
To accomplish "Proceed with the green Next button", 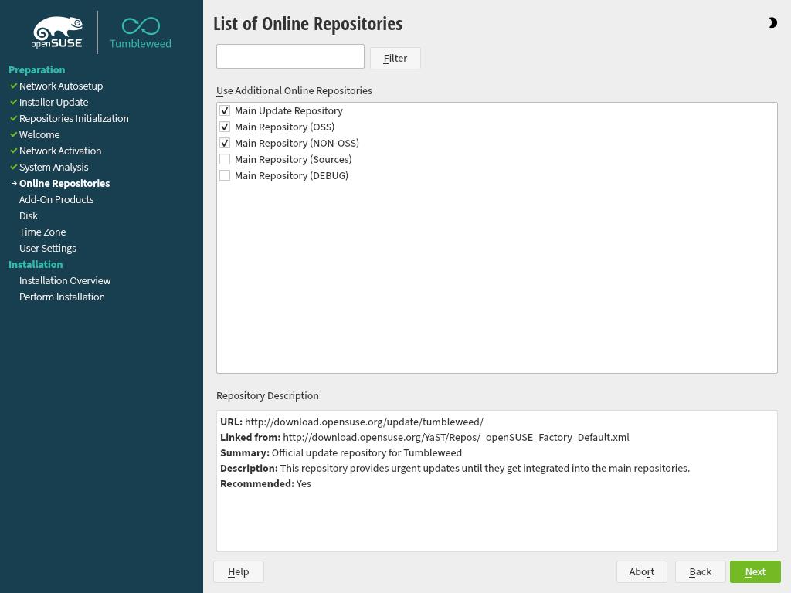I will 755,572.
